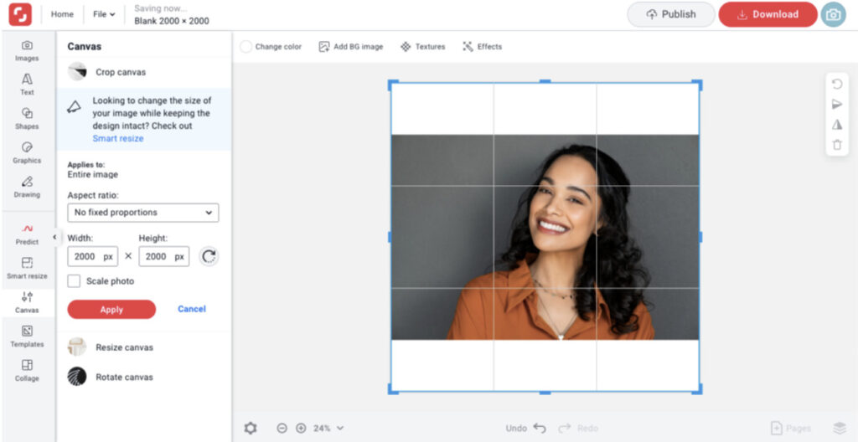This screenshot has width=858, height=442.
Task: Expand the File menu dropdown
Action: (x=105, y=14)
